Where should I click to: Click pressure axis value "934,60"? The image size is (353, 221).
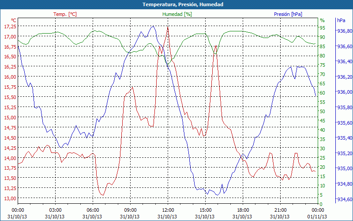[345, 199]
